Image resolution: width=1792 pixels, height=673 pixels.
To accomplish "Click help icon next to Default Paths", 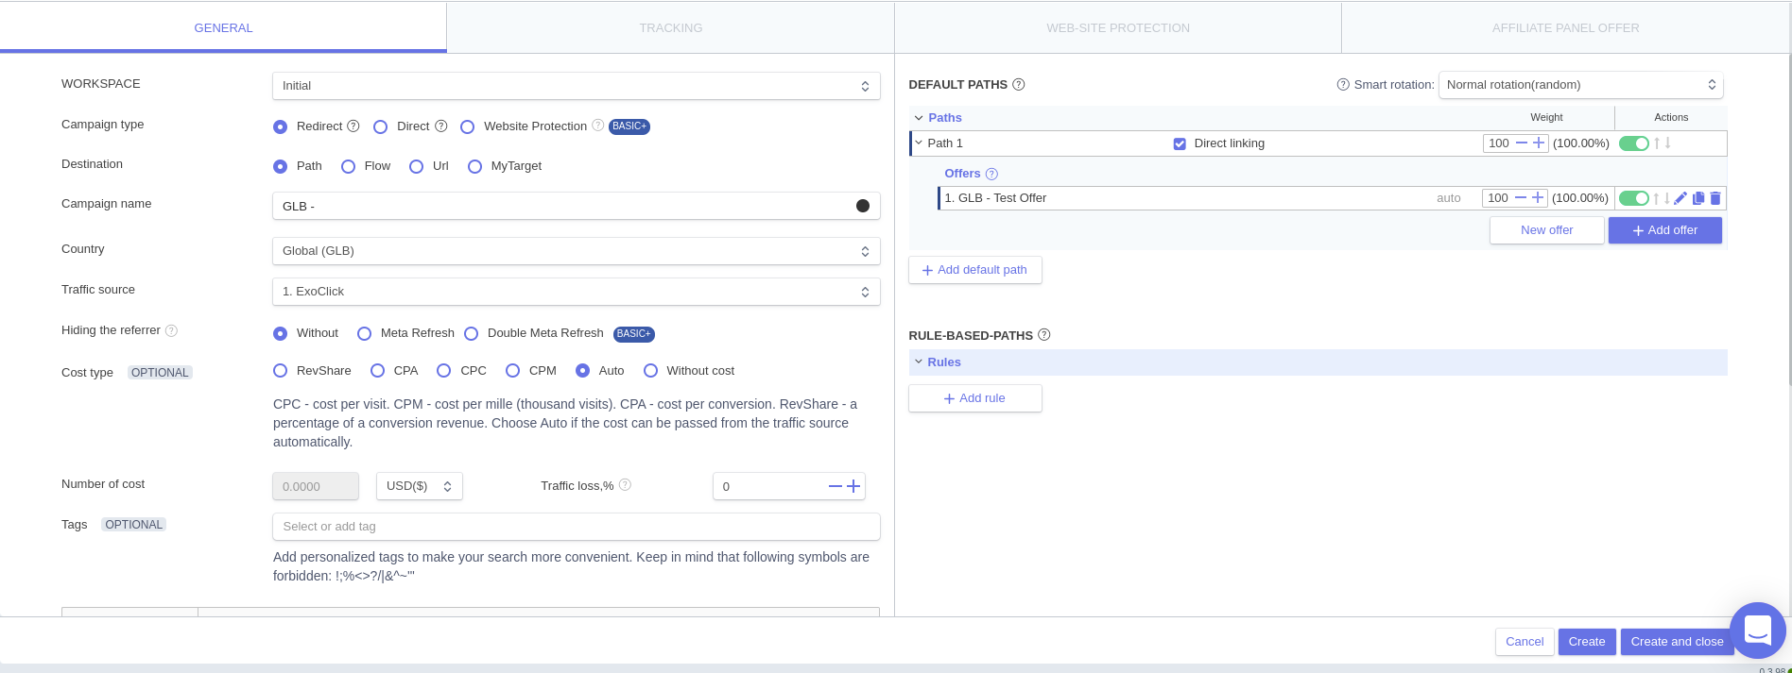I will pos(1019,85).
